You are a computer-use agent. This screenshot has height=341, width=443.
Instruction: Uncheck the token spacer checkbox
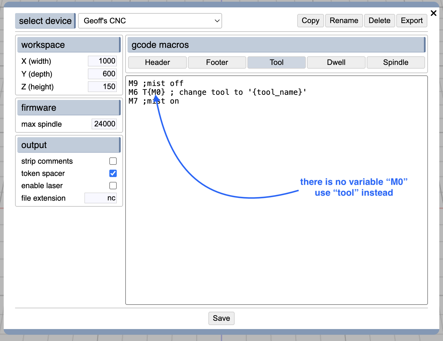tap(113, 173)
